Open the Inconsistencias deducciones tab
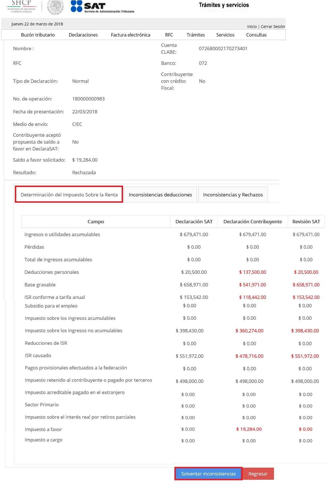This screenshot has height=484, width=328. click(x=160, y=195)
